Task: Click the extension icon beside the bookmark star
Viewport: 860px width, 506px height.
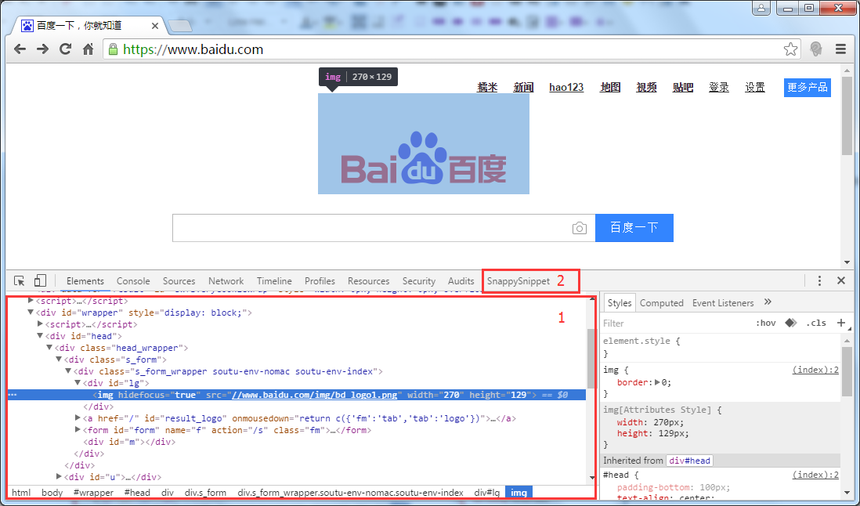Action: [x=816, y=49]
